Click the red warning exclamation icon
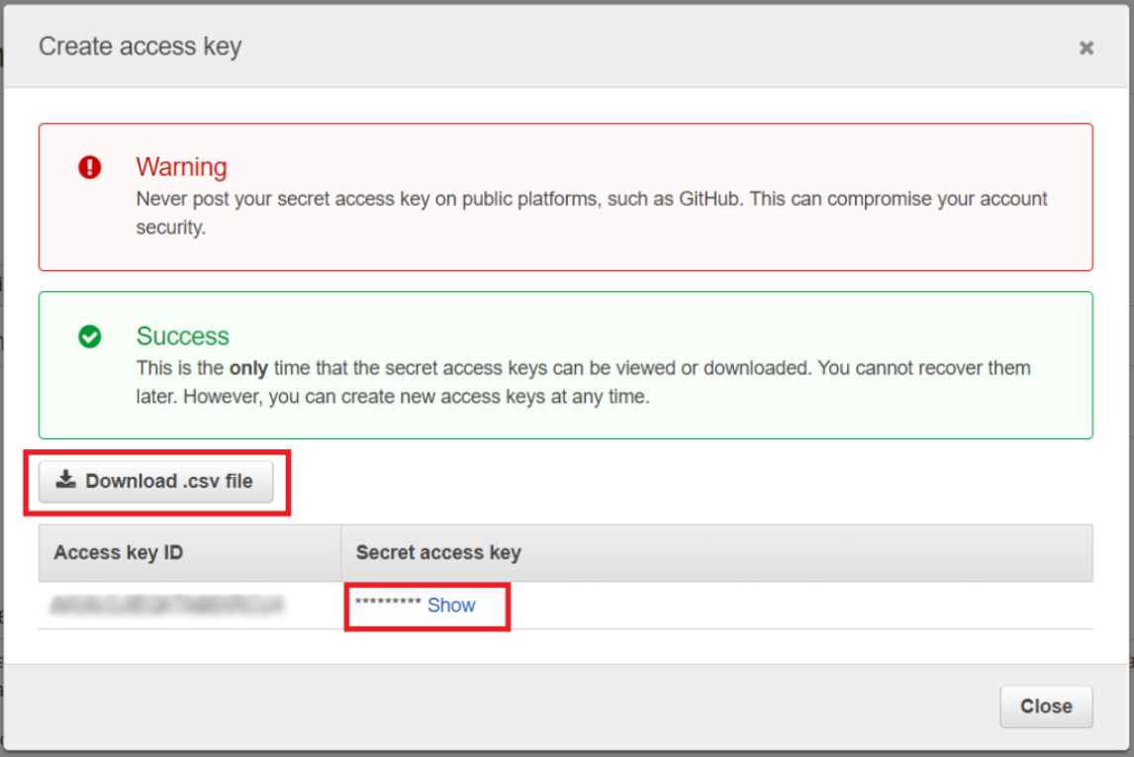This screenshot has width=1134, height=757. tap(90, 167)
